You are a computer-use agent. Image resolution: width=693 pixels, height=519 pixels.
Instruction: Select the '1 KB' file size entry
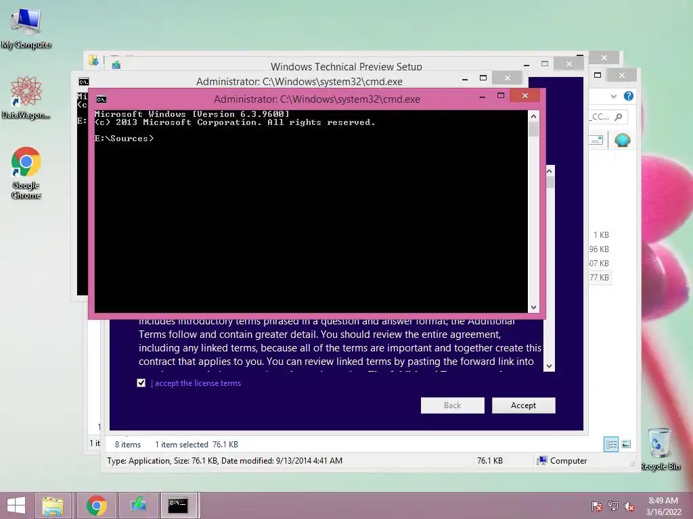tap(601, 234)
